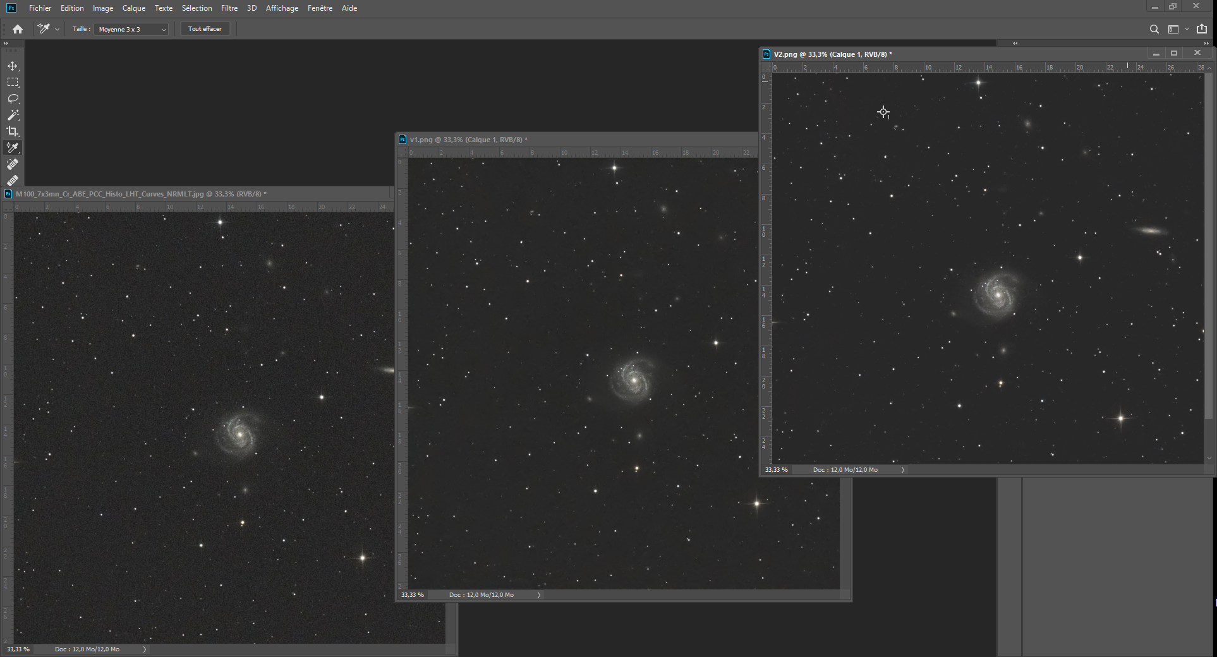Open the Fichier menu
Viewport: 1217px width, 657px height.
(x=40, y=8)
